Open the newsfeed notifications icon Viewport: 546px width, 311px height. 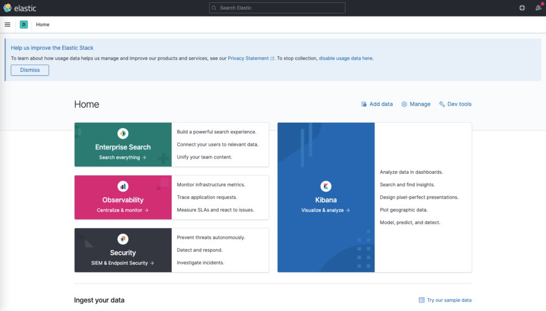(538, 8)
